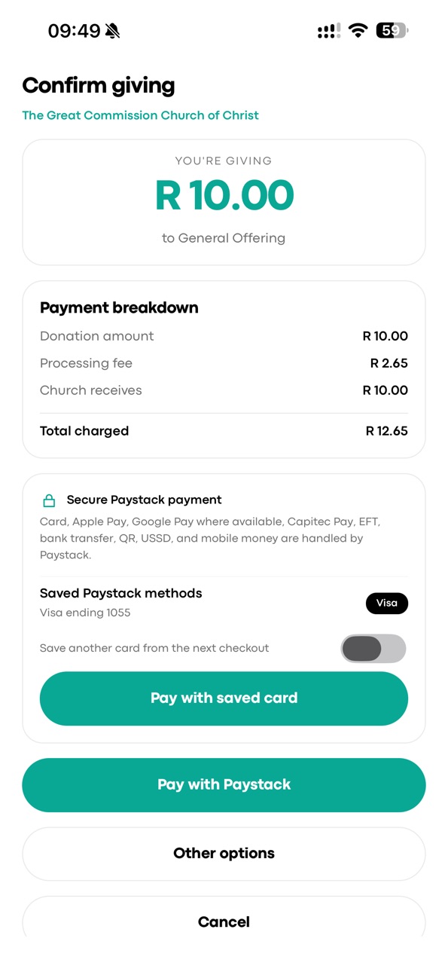
Task: Tap the green padlock secure payment icon
Action: (49, 500)
